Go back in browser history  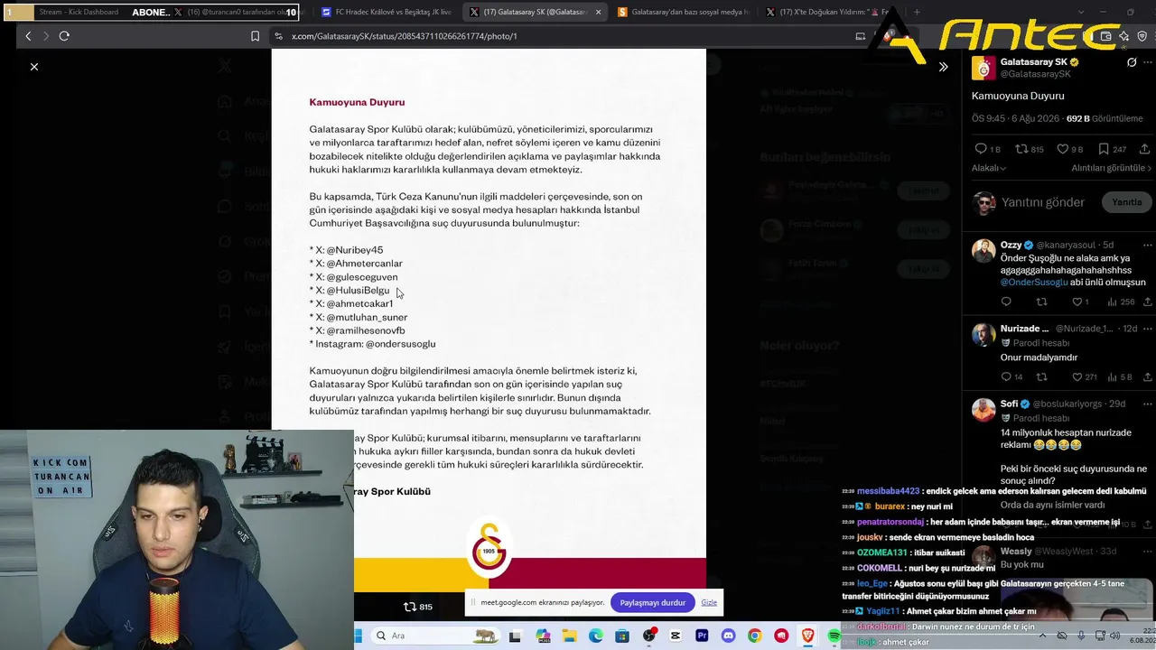(28, 36)
